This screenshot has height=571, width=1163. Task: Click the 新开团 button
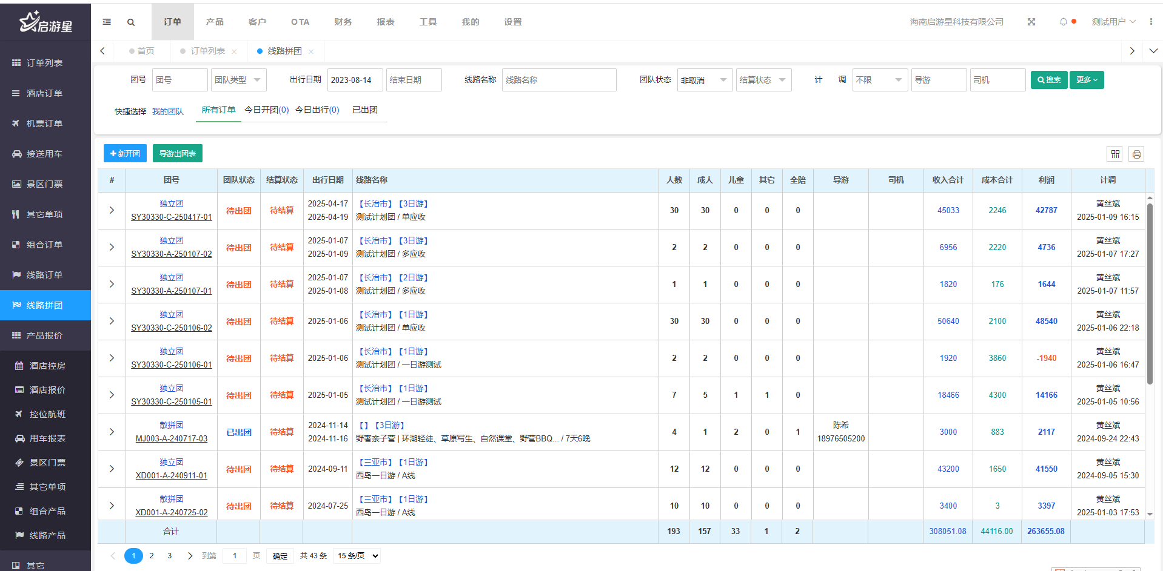click(125, 154)
